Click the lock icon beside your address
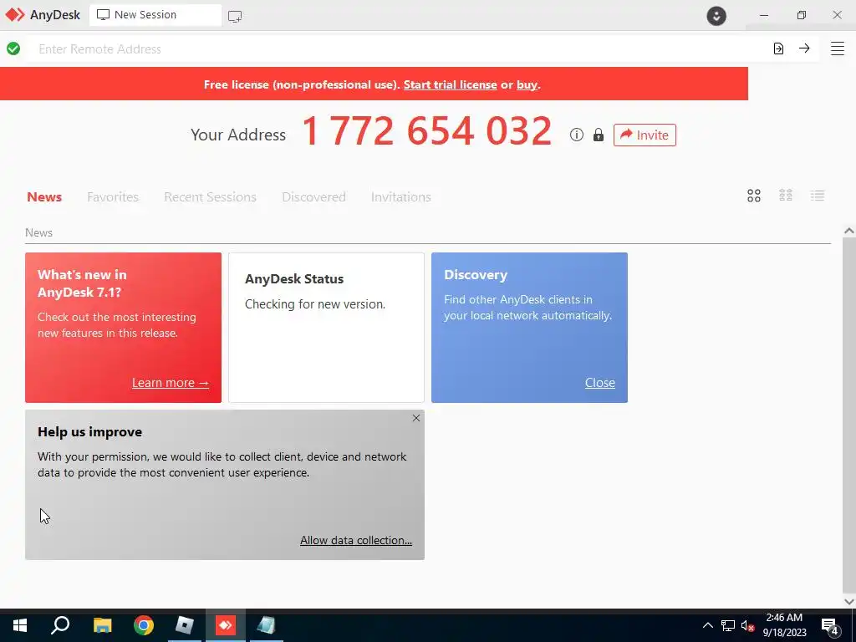 click(x=599, y=135)
